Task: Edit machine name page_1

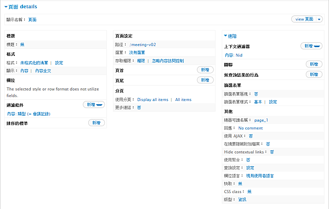Action: tap(261, 120)
